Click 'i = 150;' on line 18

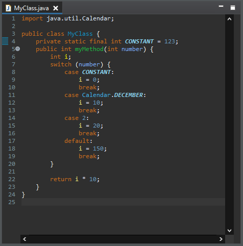click(x=93, y=149)
